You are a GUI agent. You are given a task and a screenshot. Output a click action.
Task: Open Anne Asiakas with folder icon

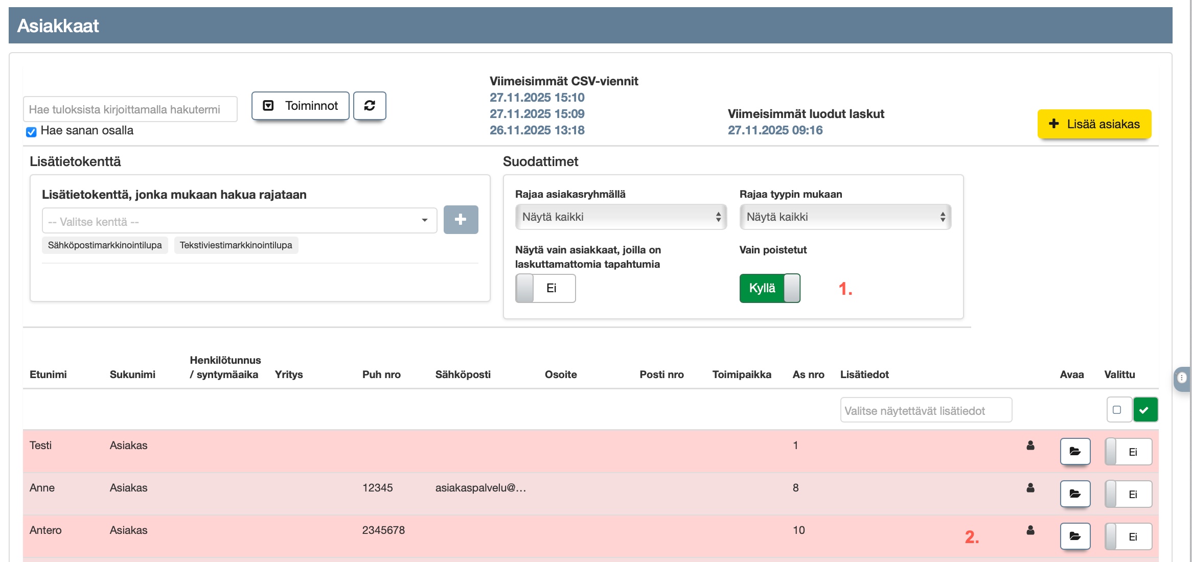coord(1075,494)
